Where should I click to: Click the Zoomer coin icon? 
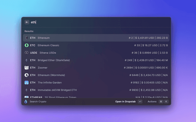point(26,68)
